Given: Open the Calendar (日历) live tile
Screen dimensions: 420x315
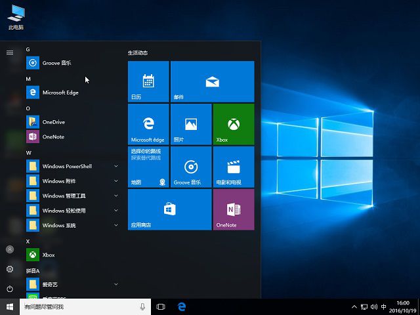Looking at the screenshot, I should tap(148, 81).
